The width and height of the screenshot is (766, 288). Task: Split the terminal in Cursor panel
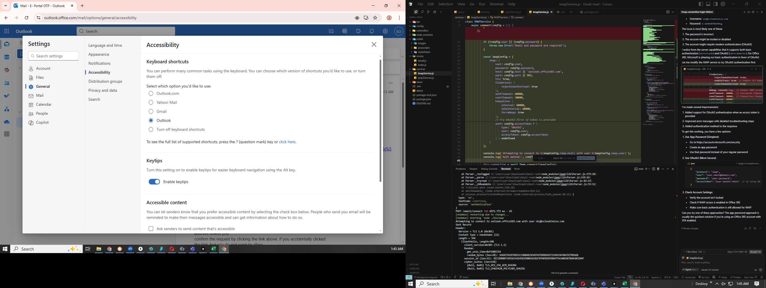pyautogui.click(x=654, y=169)
